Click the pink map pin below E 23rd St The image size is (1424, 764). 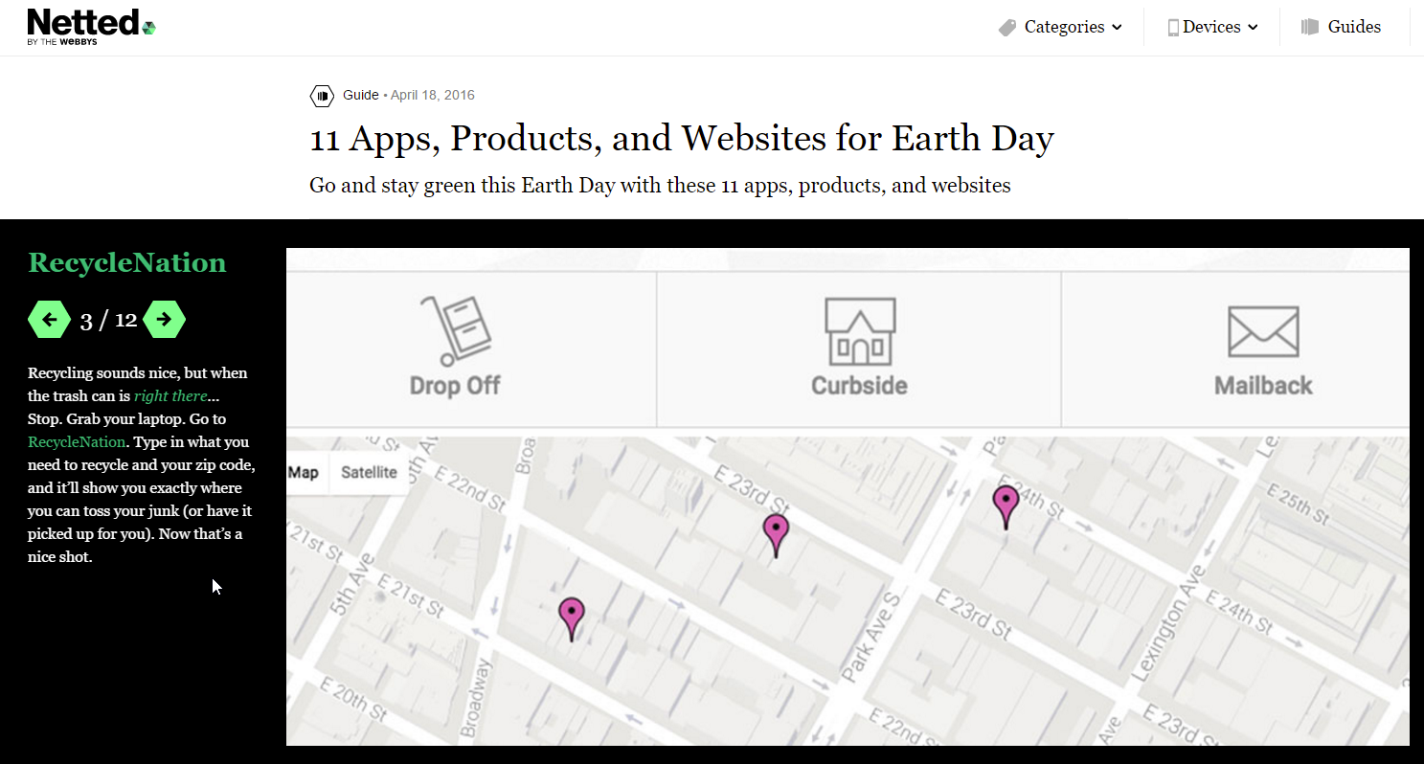776,535
